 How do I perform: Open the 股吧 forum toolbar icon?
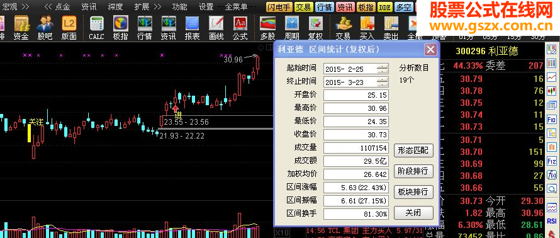click(45, 28)
